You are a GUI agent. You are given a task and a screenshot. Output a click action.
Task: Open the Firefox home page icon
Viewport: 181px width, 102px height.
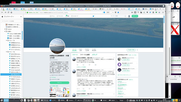click(x=11, y=12)
